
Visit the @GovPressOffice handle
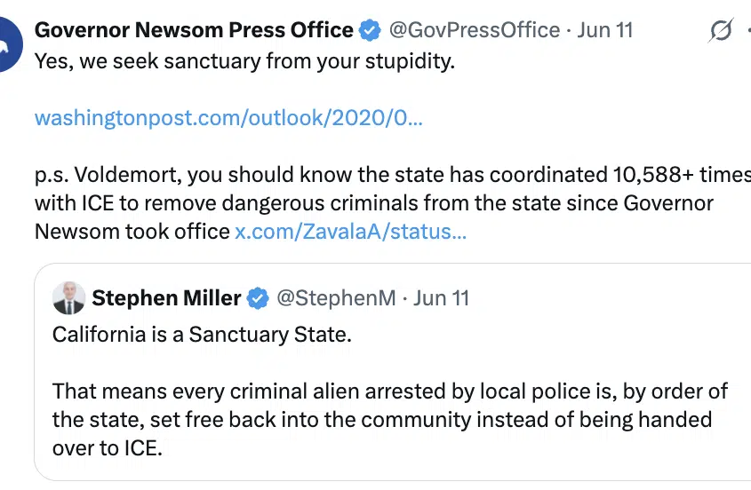pyautogui.click(x=475, y=30)
